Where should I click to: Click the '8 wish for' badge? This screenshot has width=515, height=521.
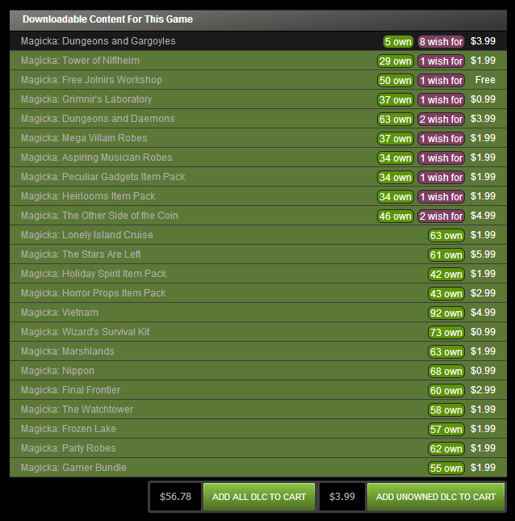coord(441,42)
